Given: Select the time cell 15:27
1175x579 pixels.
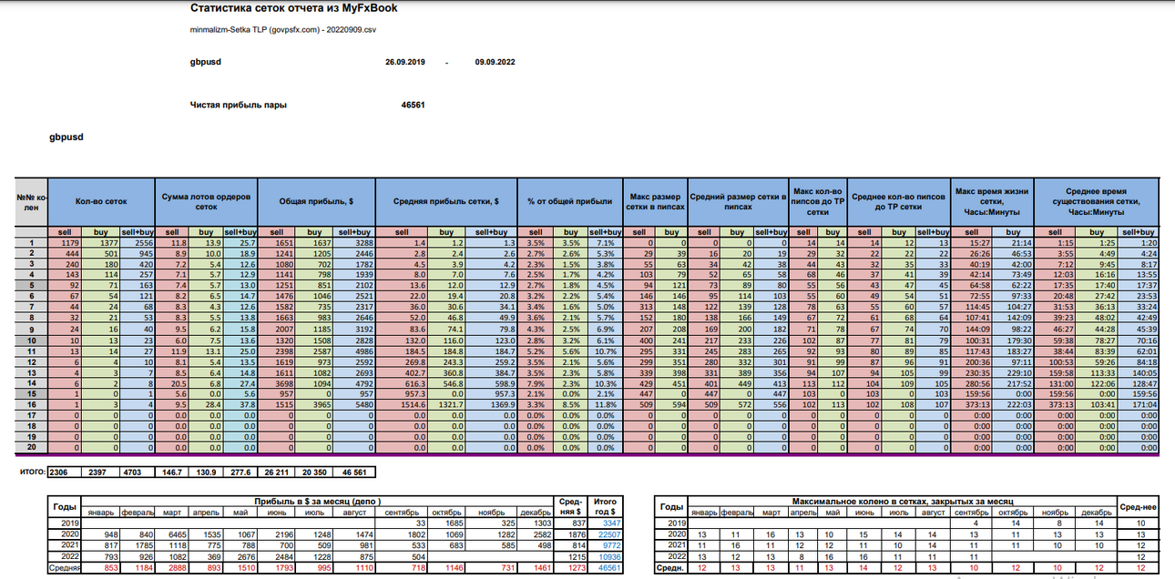Looking at the screenshot, I should click(973, 243).
